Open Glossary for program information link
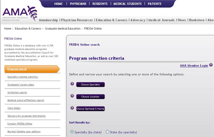Screen dimensions: 214x137 tap(27, 116)
